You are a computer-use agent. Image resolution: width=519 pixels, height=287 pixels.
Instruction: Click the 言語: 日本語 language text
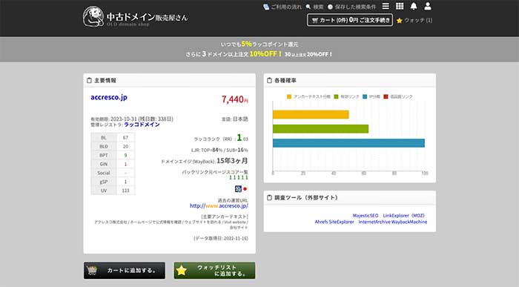pos(235,119)
